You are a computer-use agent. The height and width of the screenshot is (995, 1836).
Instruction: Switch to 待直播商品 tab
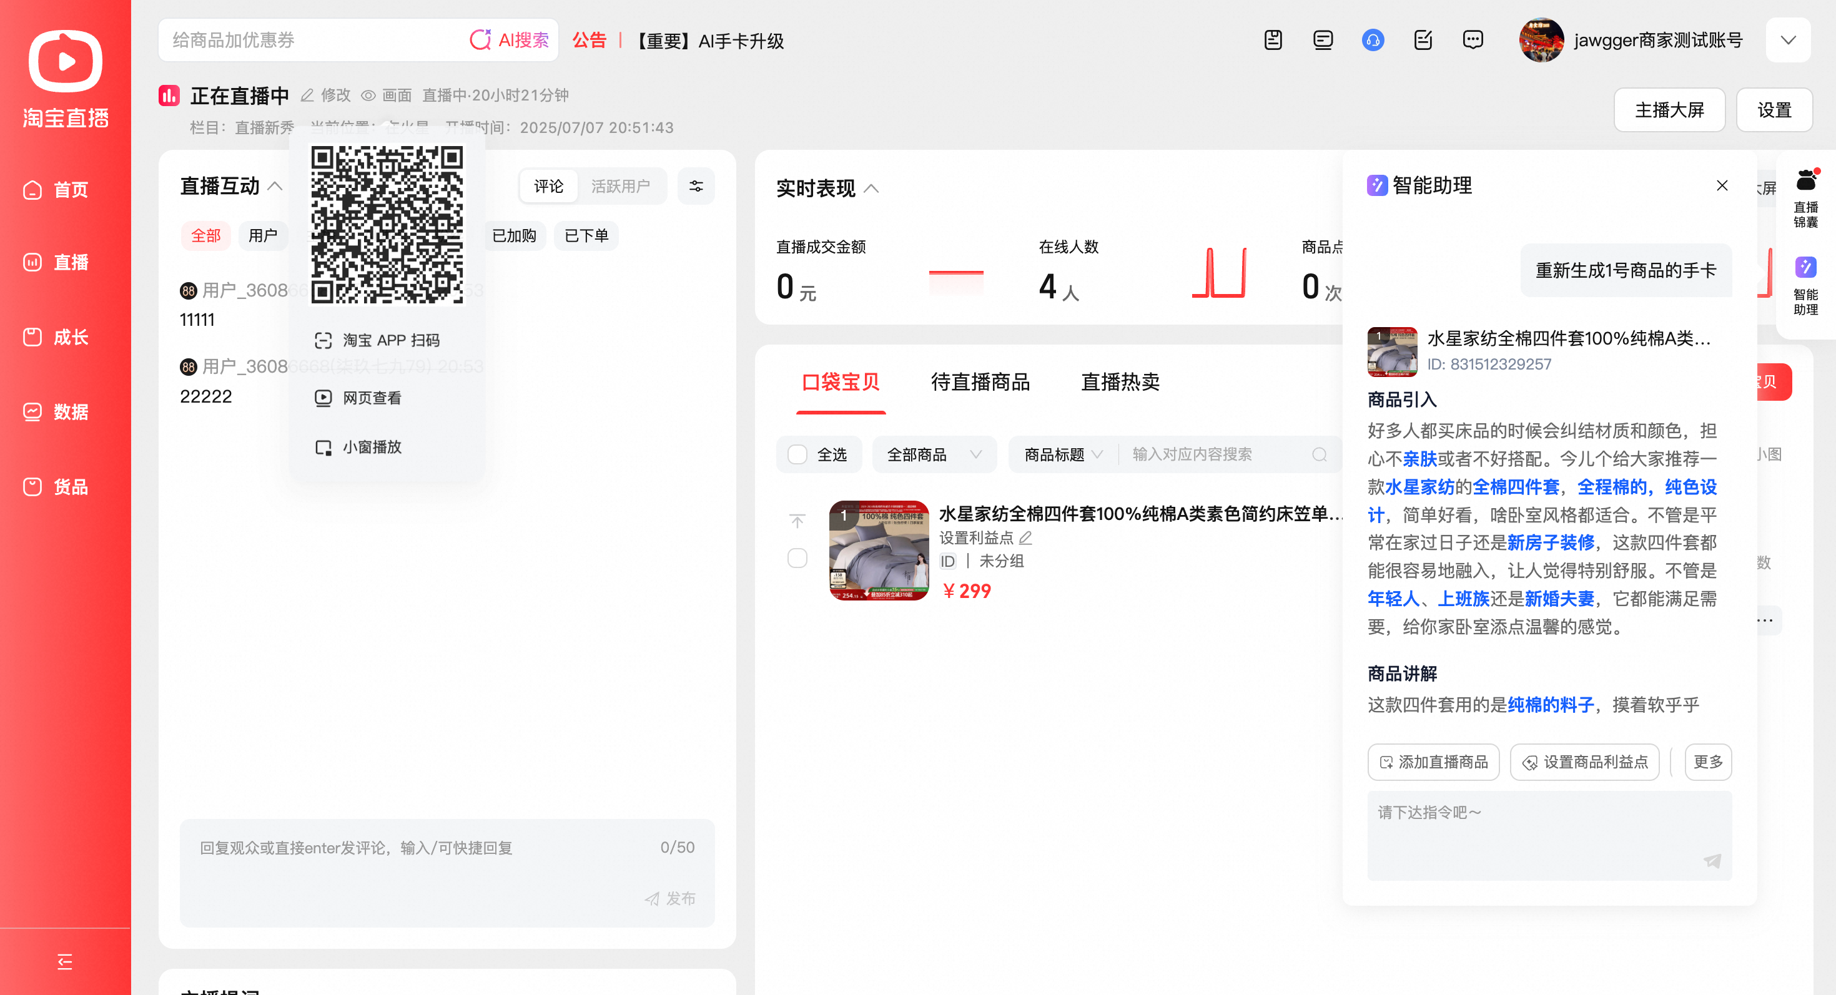[980, 383]
